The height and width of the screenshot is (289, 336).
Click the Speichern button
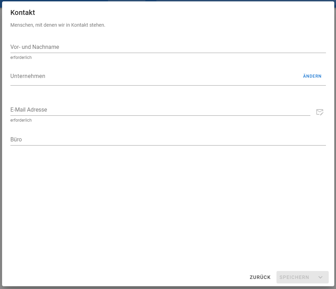294,277
